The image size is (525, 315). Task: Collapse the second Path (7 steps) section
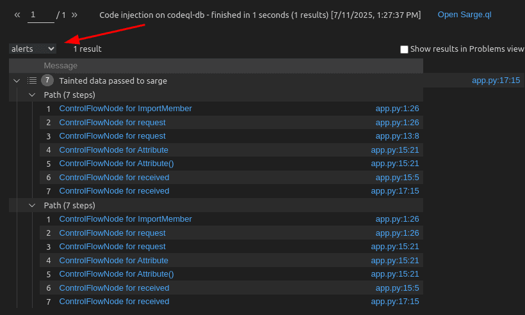click(32, 206)
